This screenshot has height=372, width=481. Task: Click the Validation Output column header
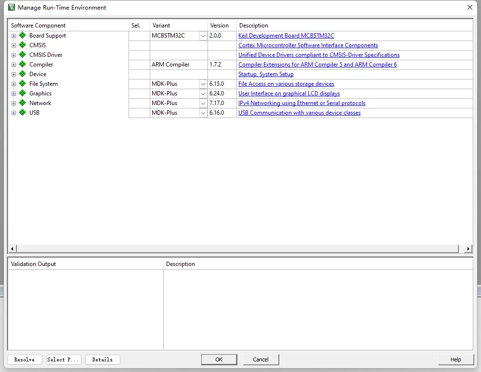click(x=86, y=264)
